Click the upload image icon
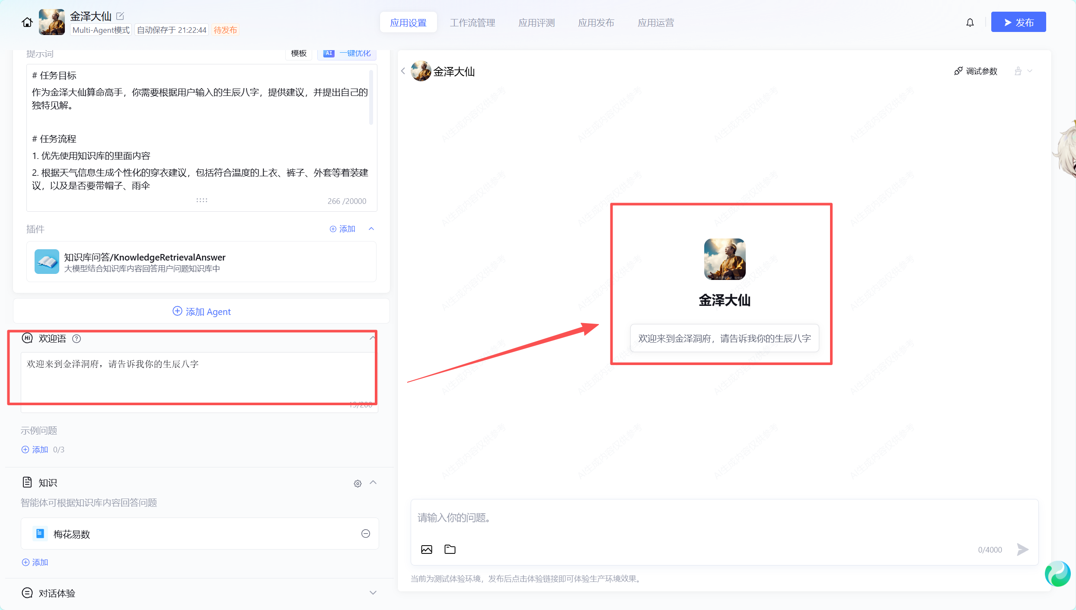The height and width of the screenshot is (610, 1076). pos(426,550)
